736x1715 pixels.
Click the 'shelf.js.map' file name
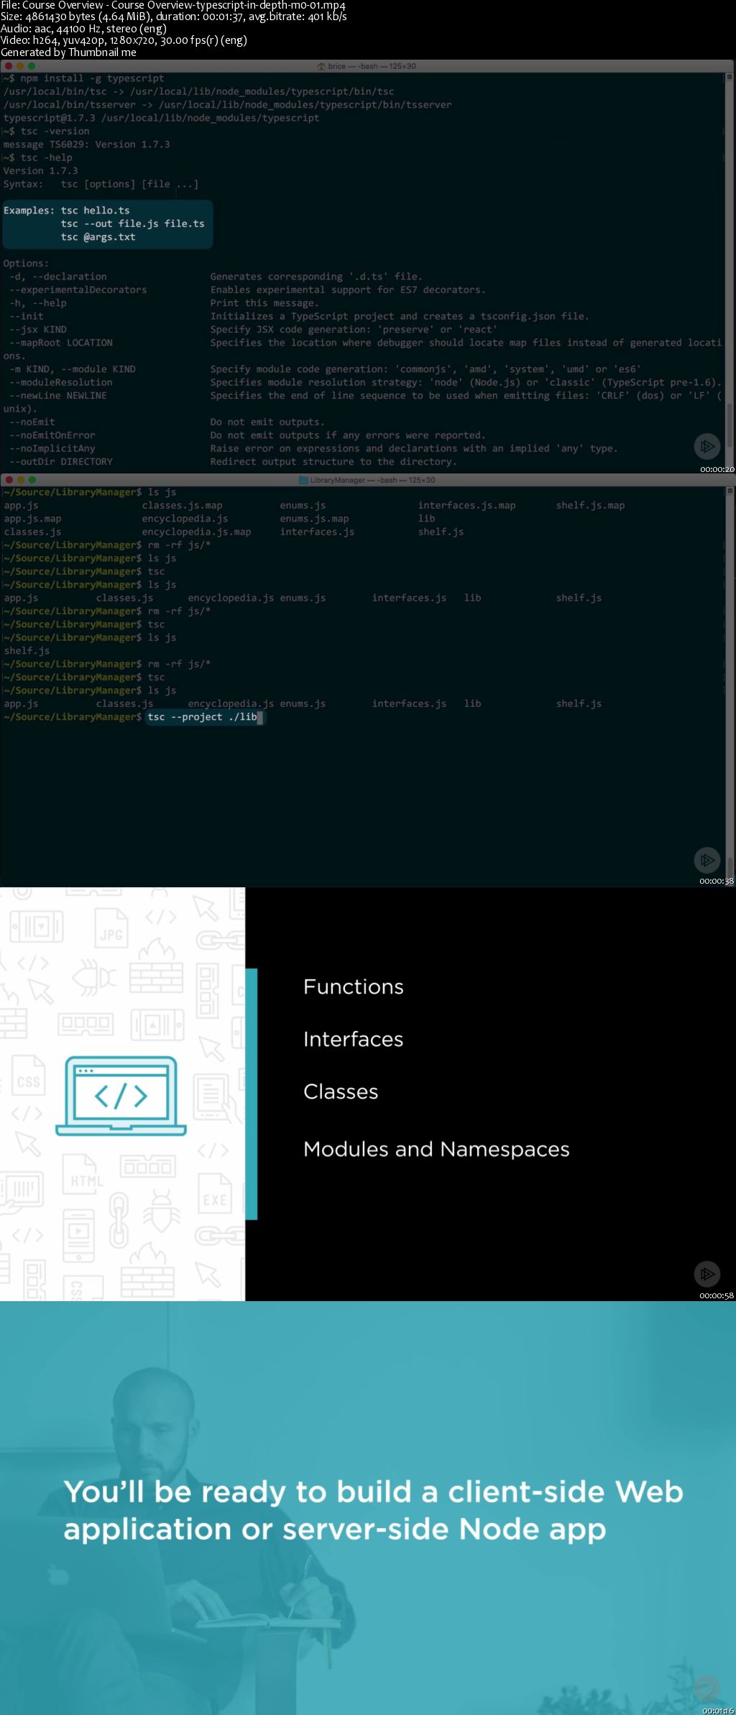pyautogui.click(x=591, y=506)
